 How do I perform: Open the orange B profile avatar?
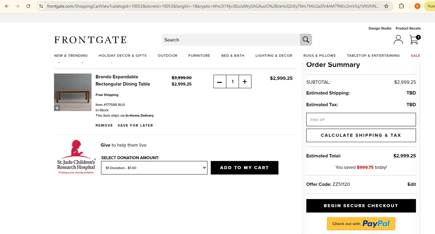[417, 6]
